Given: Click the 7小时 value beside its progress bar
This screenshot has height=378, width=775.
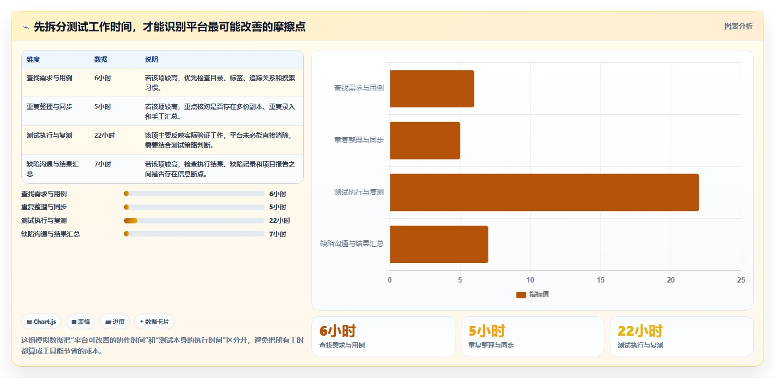Looking at the screenshot, I should 277,234.
